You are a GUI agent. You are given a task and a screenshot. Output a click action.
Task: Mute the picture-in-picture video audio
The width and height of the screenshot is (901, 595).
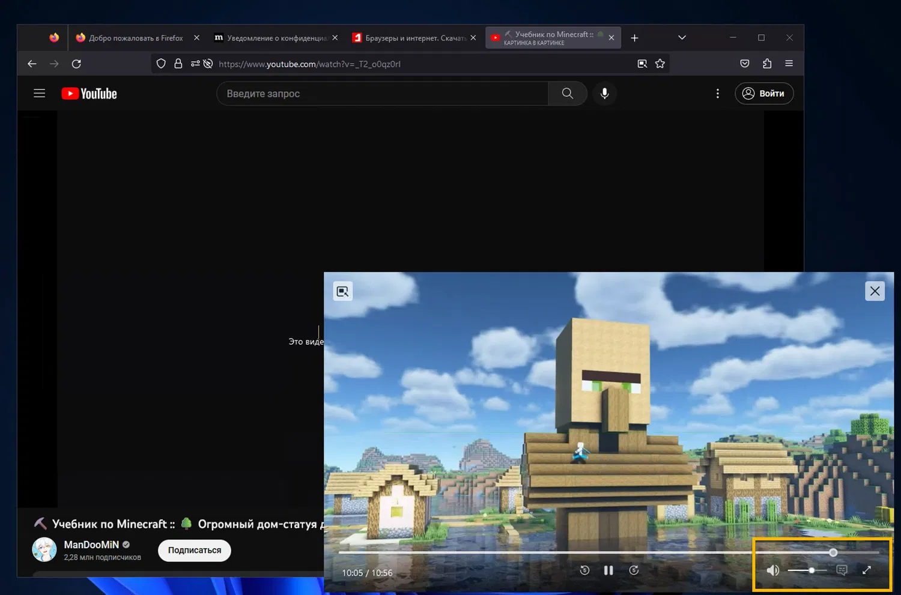773,570
